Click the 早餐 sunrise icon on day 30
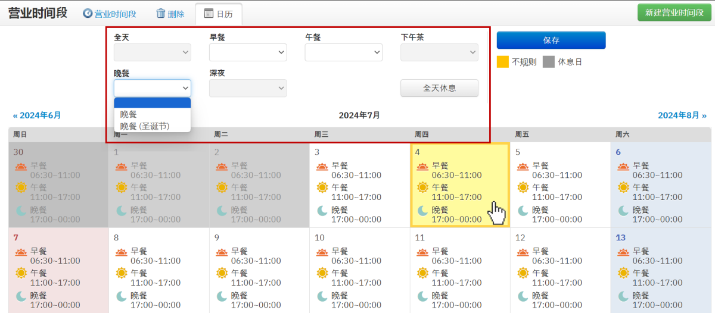Image resolution: width=715 pixels, height=313 pixels. [x=21, y=167]
